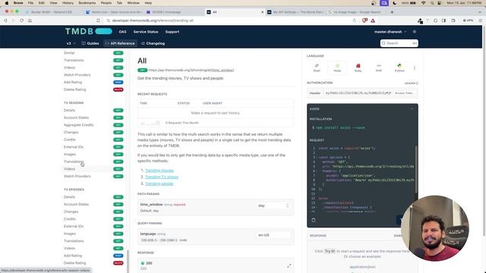
Task: Expand the 200 response details
Action: [x=289, y=266]
